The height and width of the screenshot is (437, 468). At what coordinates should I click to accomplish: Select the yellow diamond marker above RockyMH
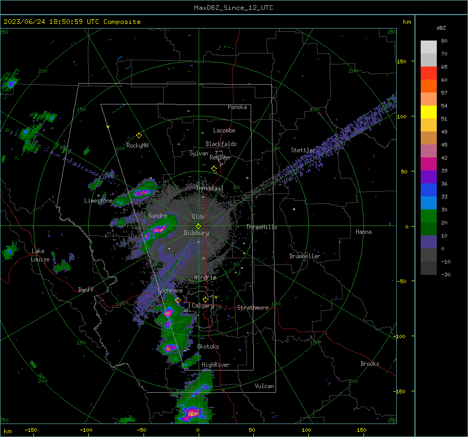point(139,136)
